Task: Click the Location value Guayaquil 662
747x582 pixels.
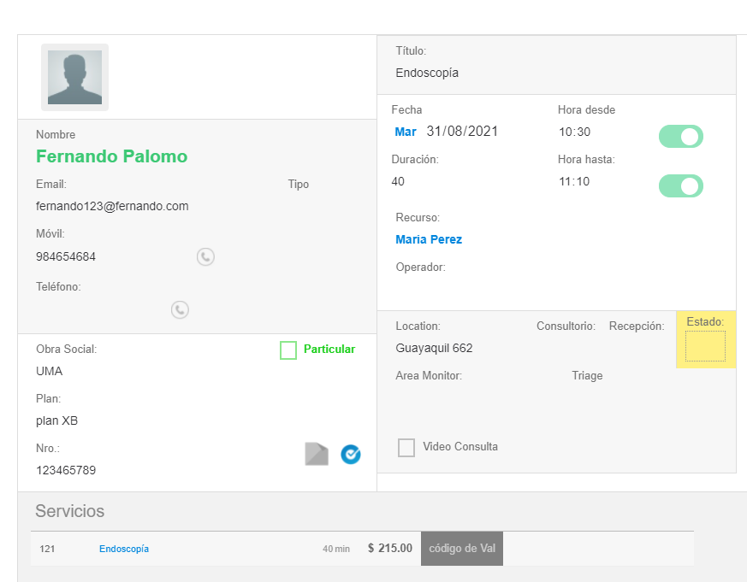Action: coord(434,349)
